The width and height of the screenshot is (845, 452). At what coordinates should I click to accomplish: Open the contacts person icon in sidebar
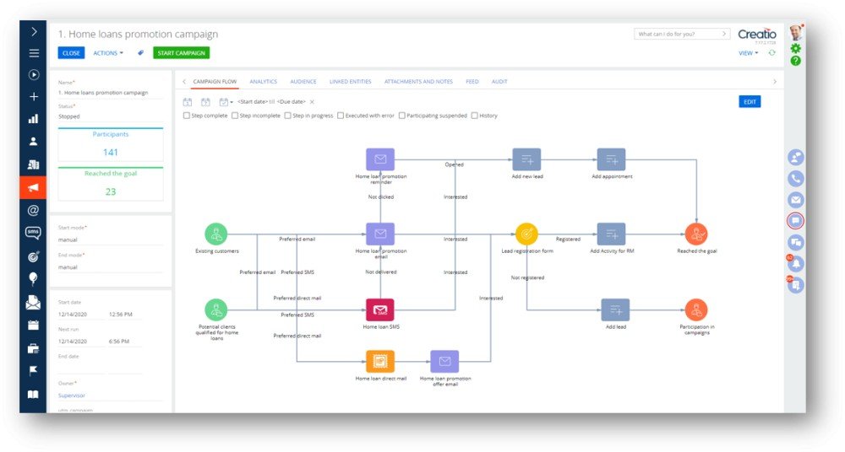tap(34, 142)
